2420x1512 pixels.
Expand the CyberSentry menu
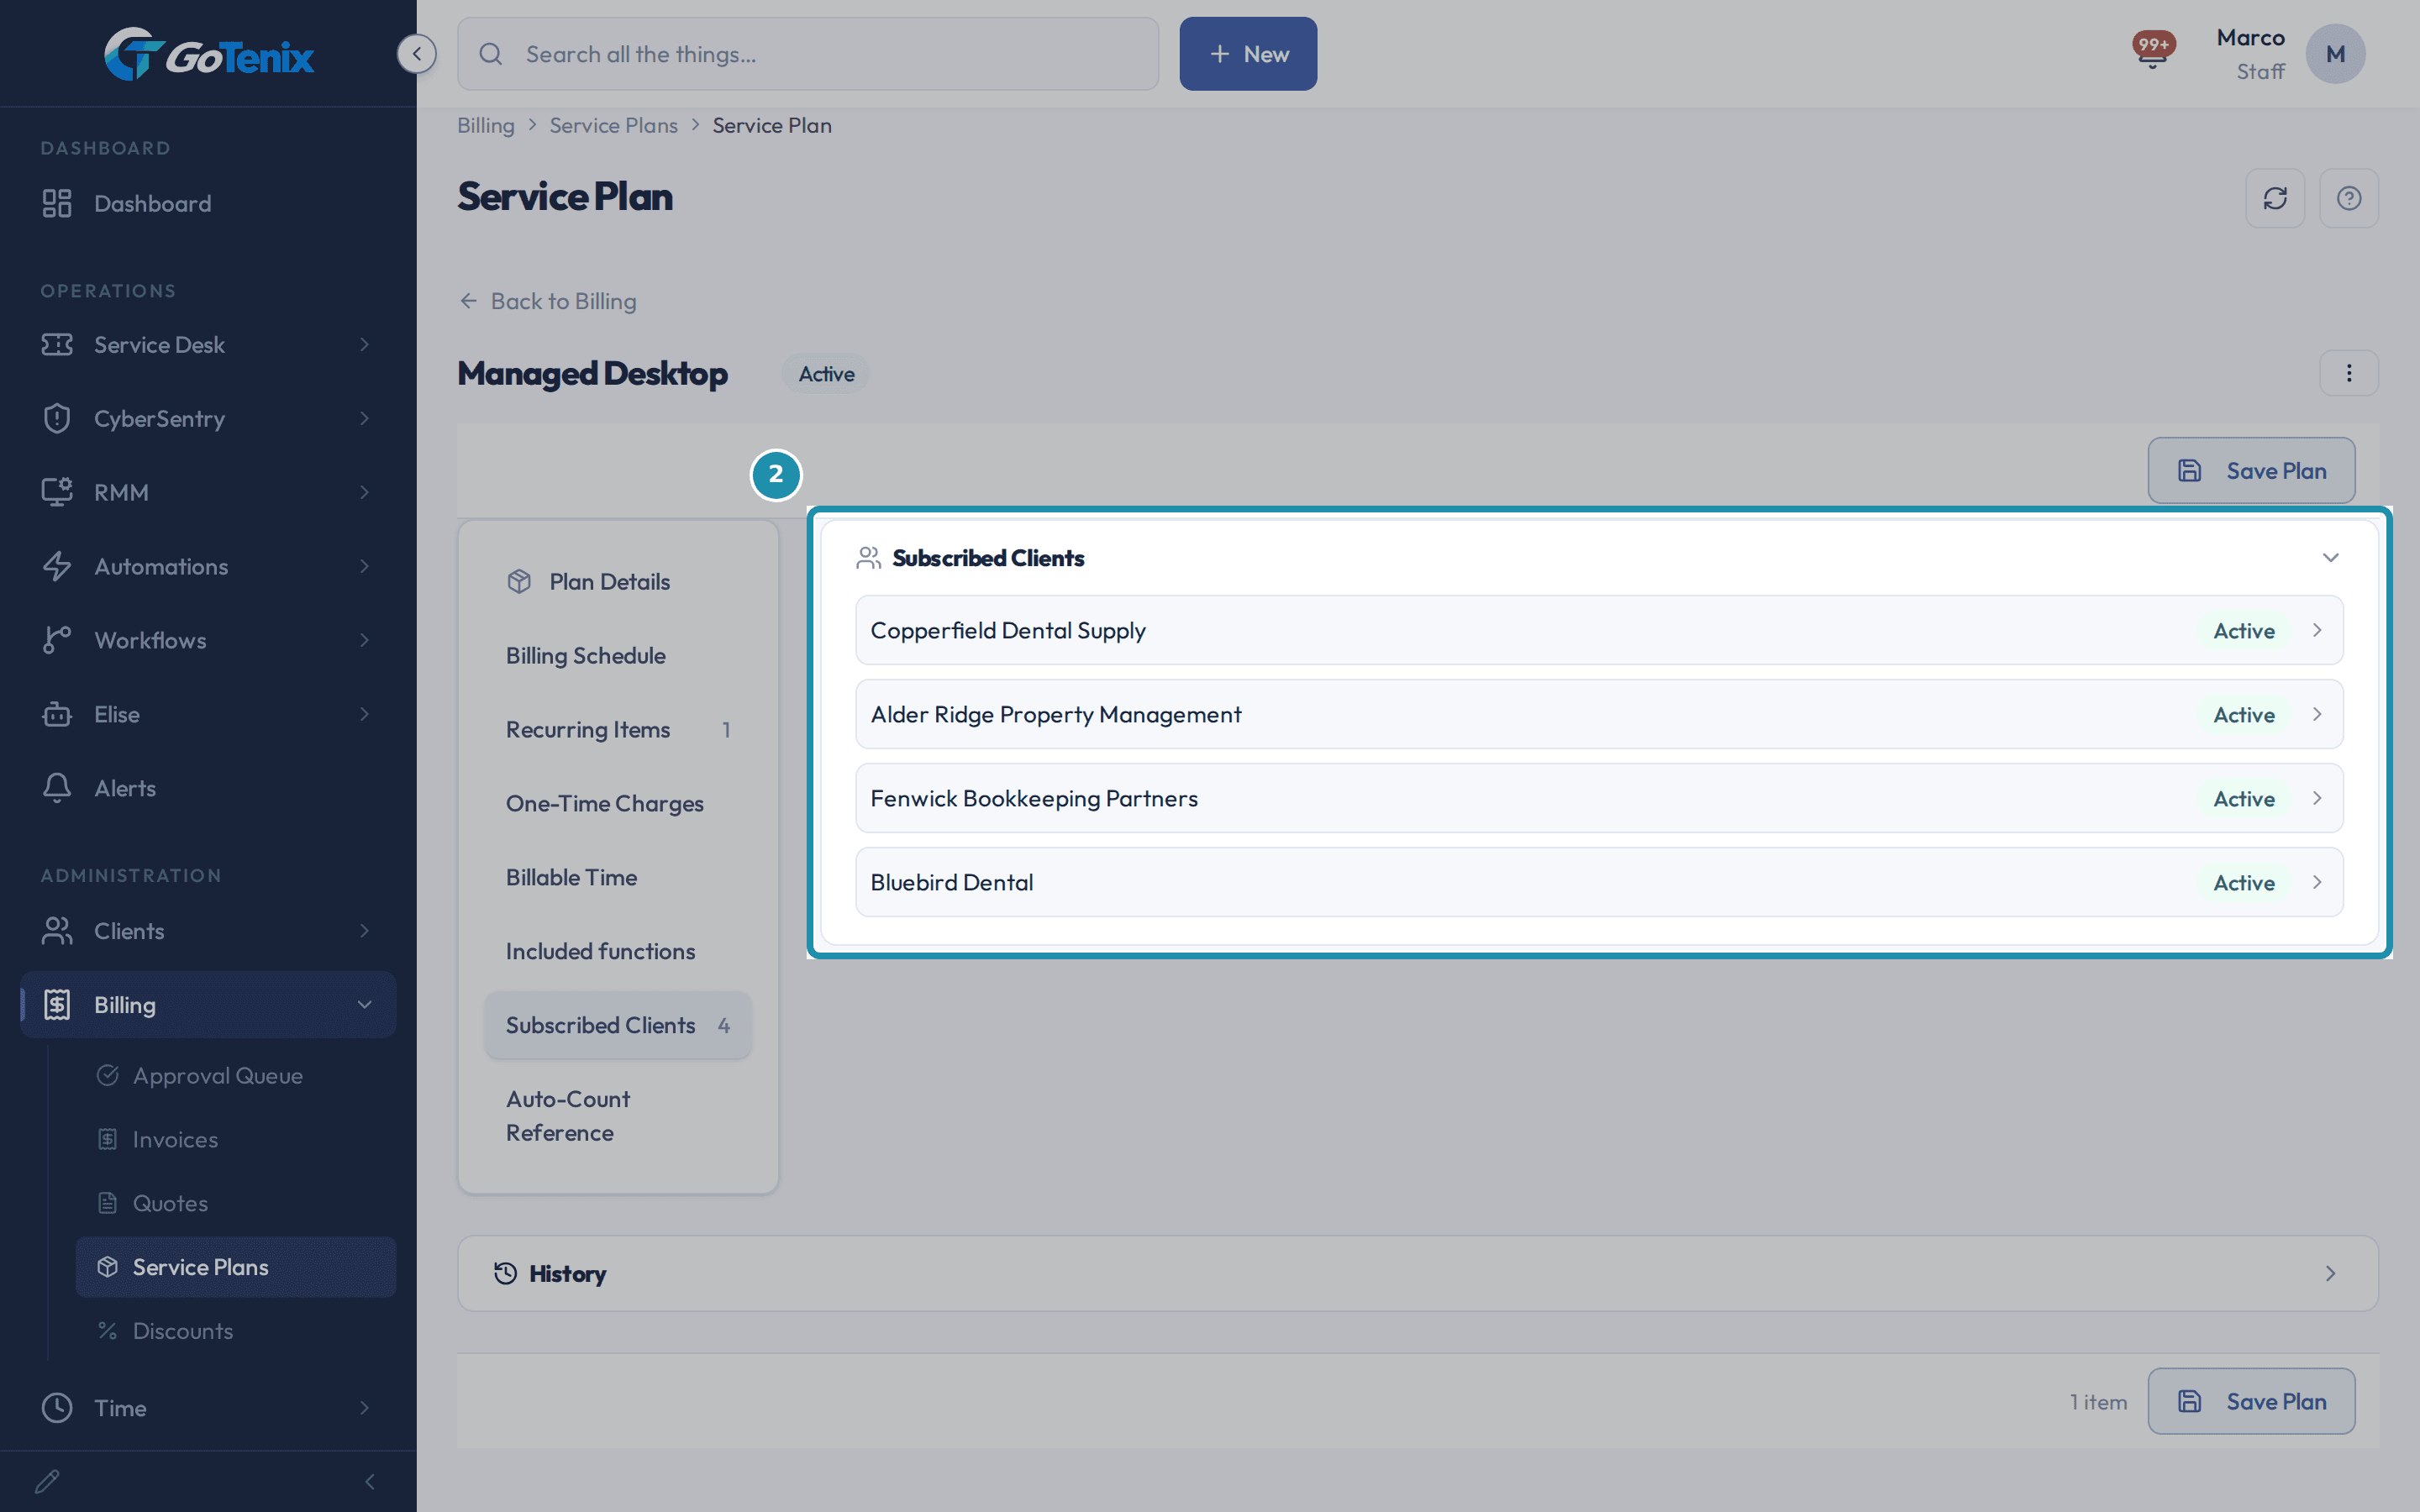coord(208,418)
